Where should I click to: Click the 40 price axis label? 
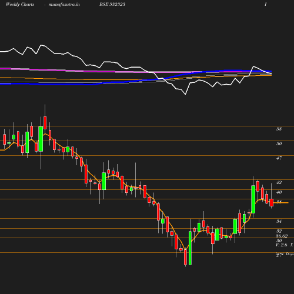point(279,192)
